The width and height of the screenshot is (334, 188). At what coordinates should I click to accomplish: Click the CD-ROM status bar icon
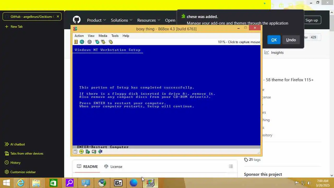click(81, 151)
